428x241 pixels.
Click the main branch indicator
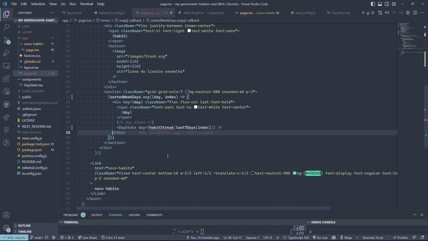pyautogui.click(x=37, y=238)
